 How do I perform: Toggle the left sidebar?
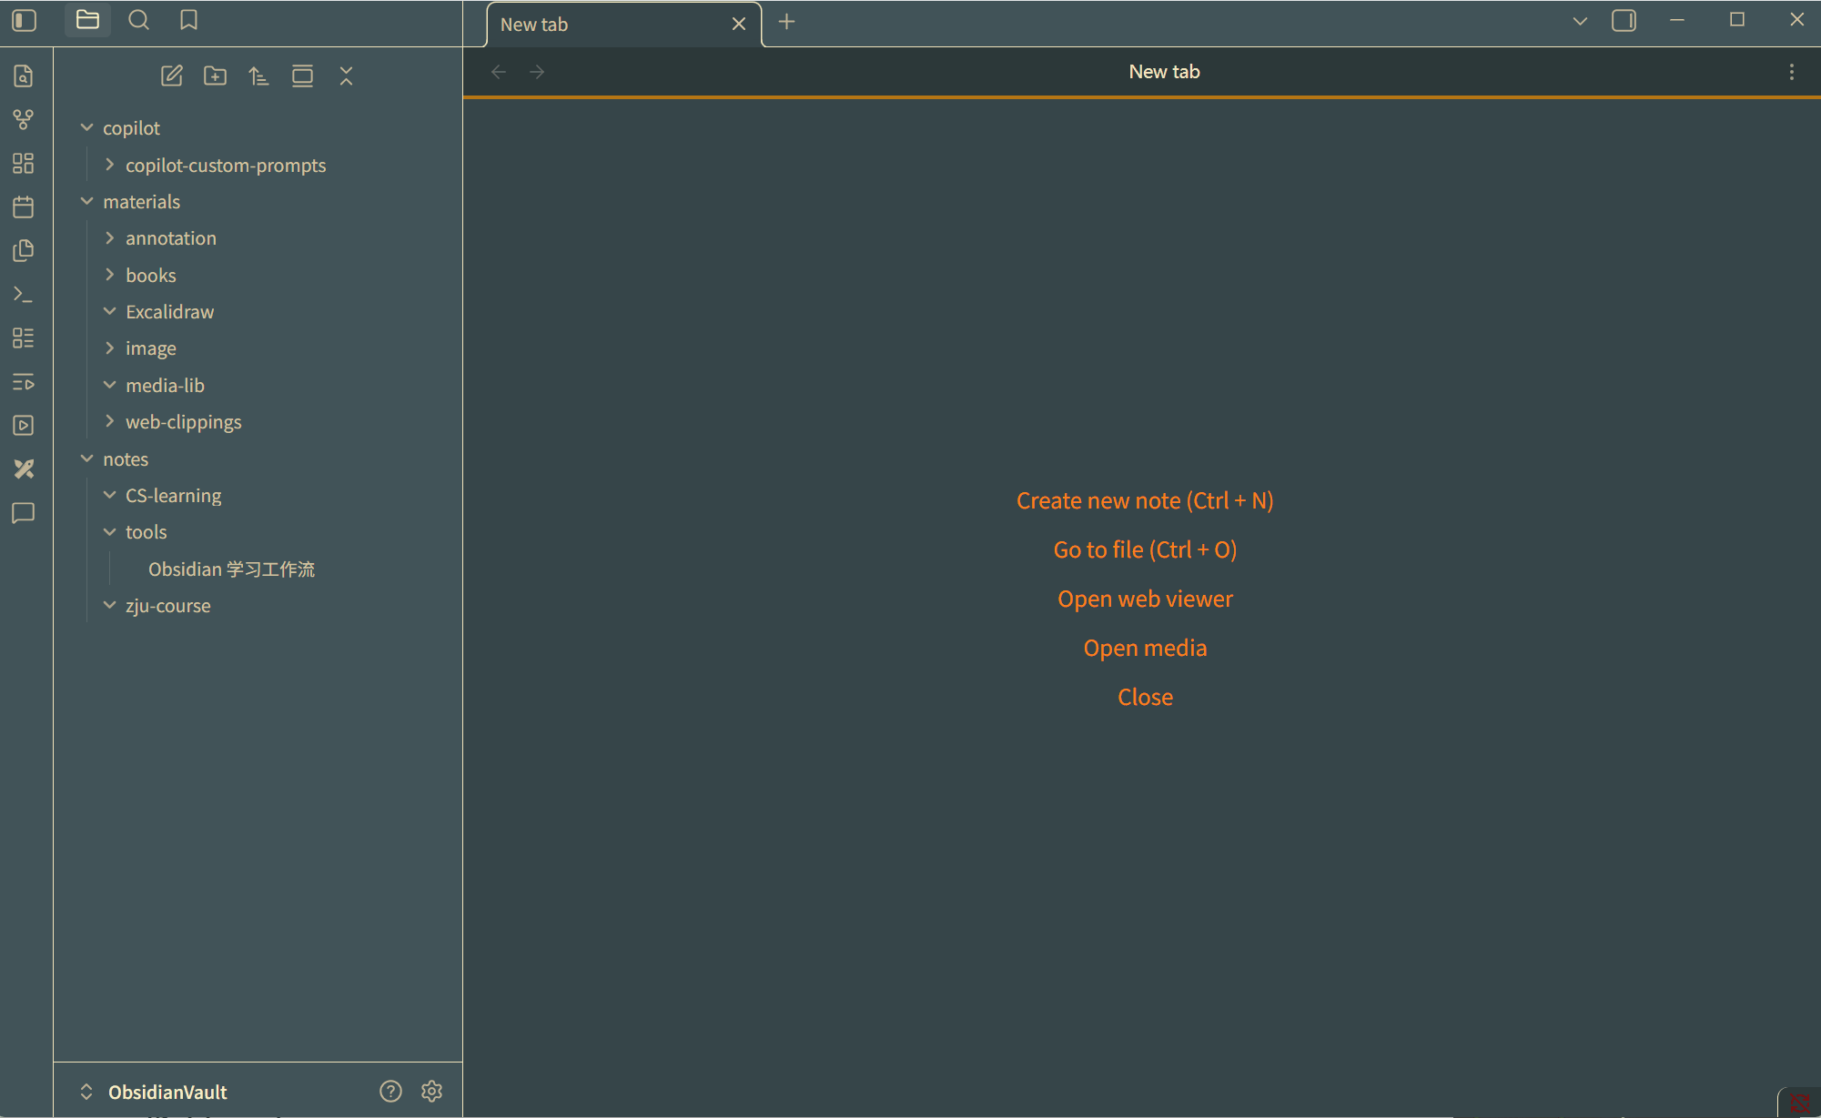[25, 20]
